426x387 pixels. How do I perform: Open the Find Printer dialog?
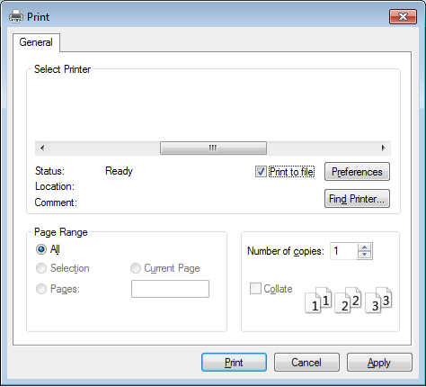coord(357,198)
